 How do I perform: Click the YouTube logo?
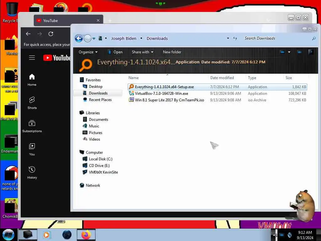pos(57,58)
